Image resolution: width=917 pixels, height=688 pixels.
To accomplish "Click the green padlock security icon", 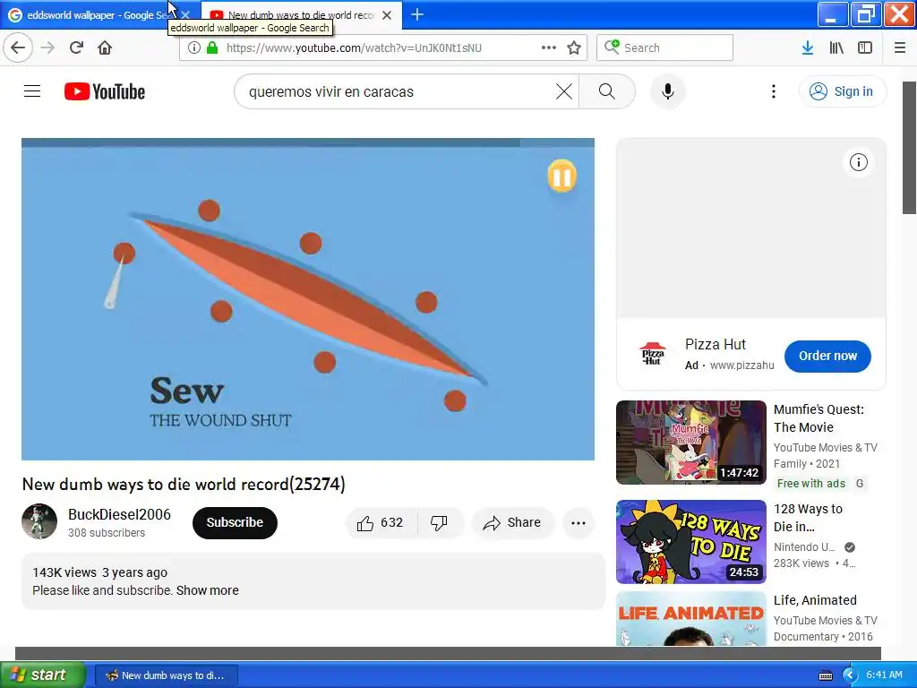I will tap(211, 47).
